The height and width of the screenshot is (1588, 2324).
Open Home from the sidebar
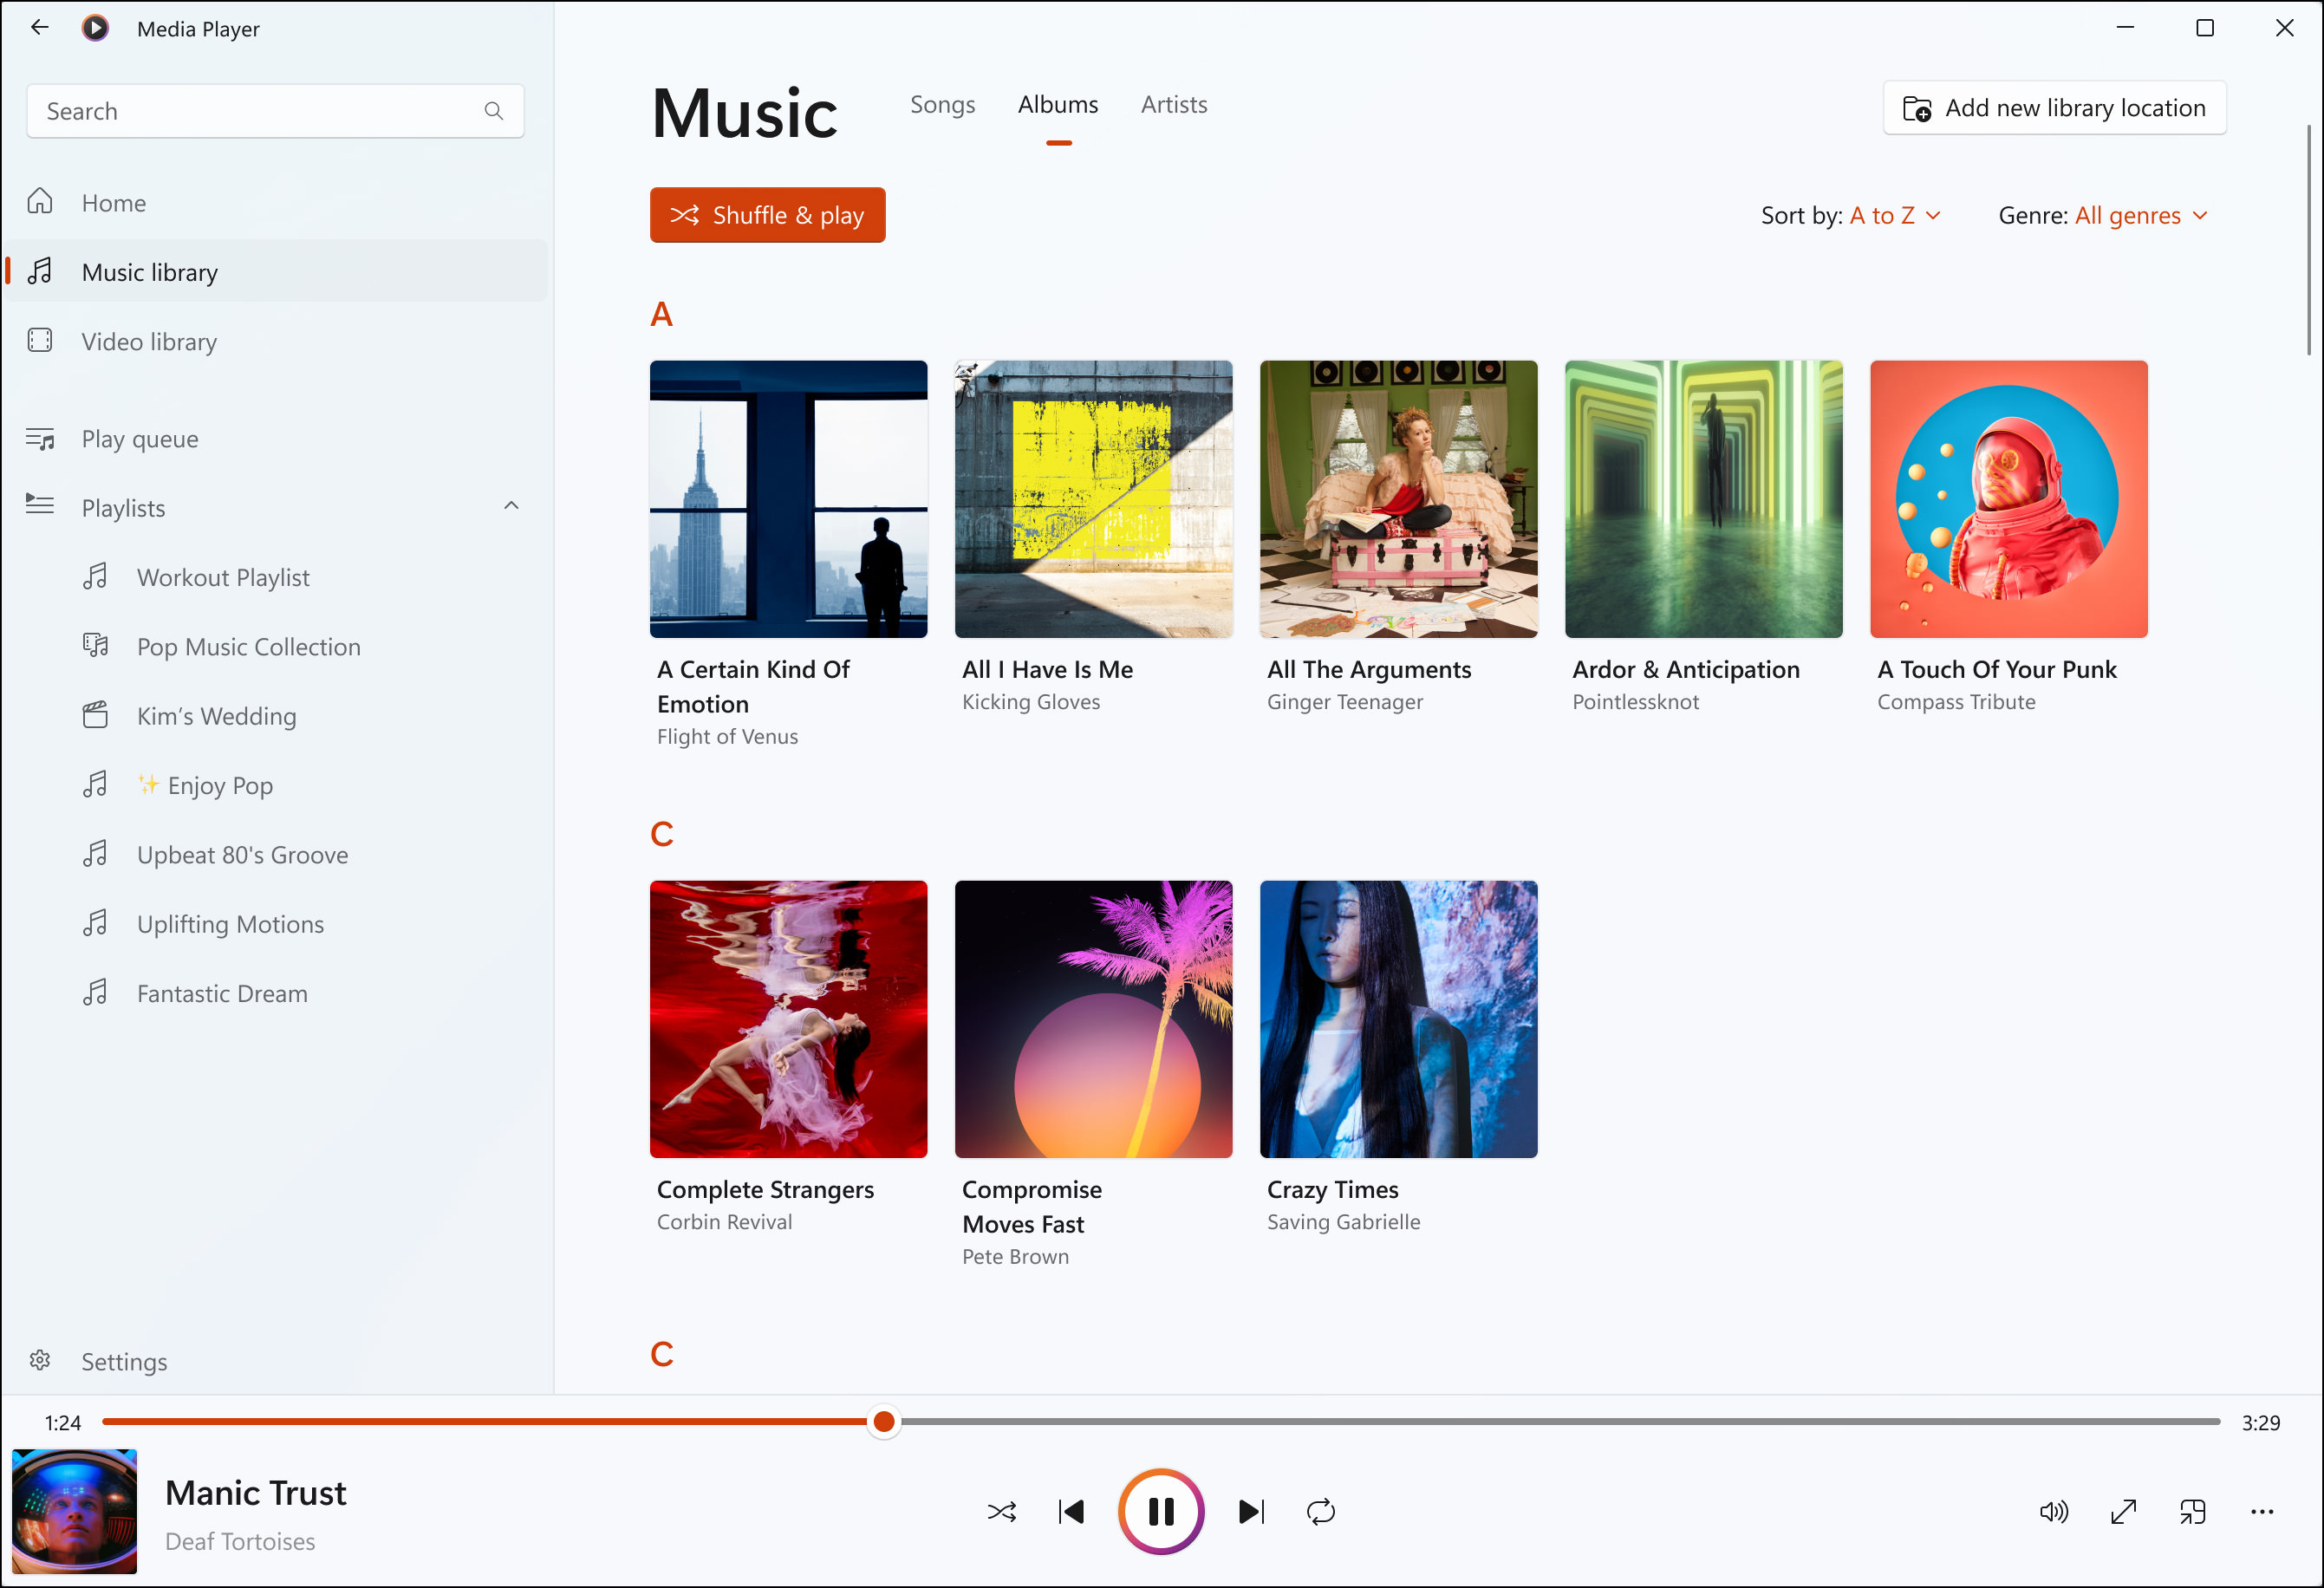click(276, 203)
